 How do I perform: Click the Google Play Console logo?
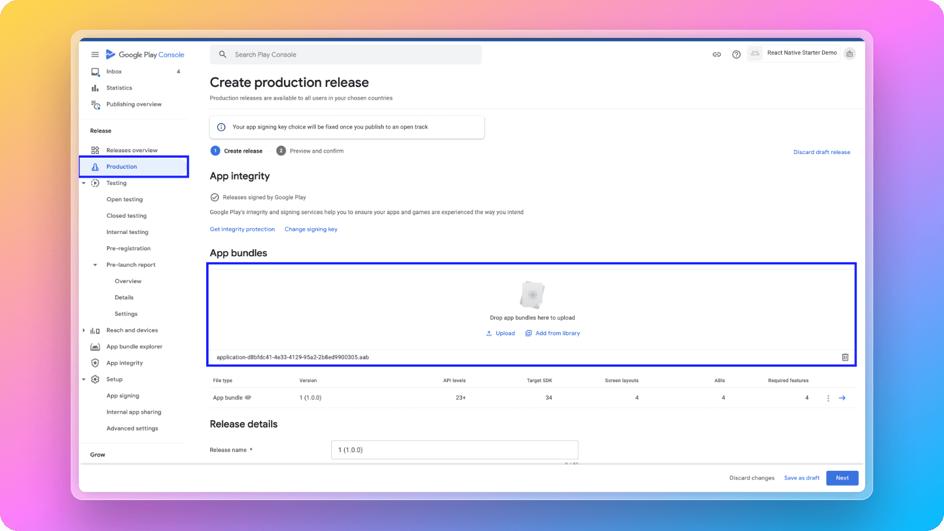tap(145, 54)
